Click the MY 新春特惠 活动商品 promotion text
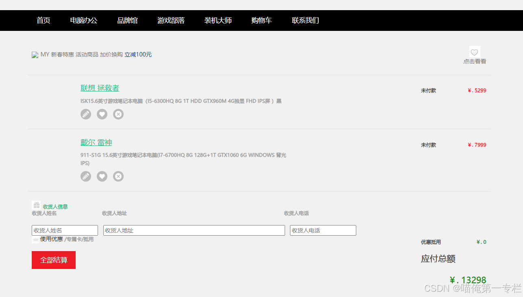The width and height of the screenshot is (523, 297). pyautogui.click(x=81, y=54)
